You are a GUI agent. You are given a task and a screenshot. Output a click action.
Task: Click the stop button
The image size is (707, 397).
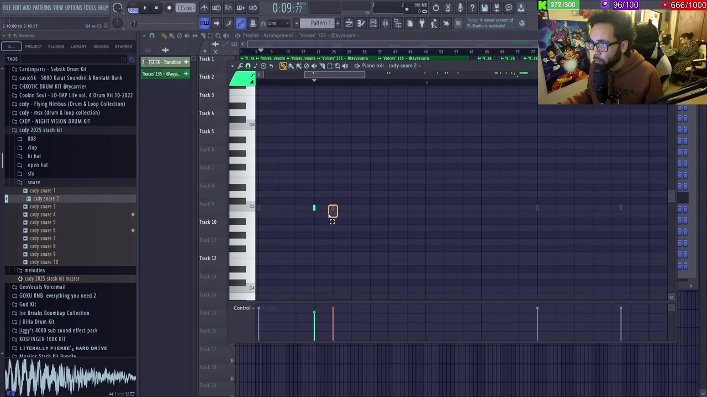tap(156, 8)
